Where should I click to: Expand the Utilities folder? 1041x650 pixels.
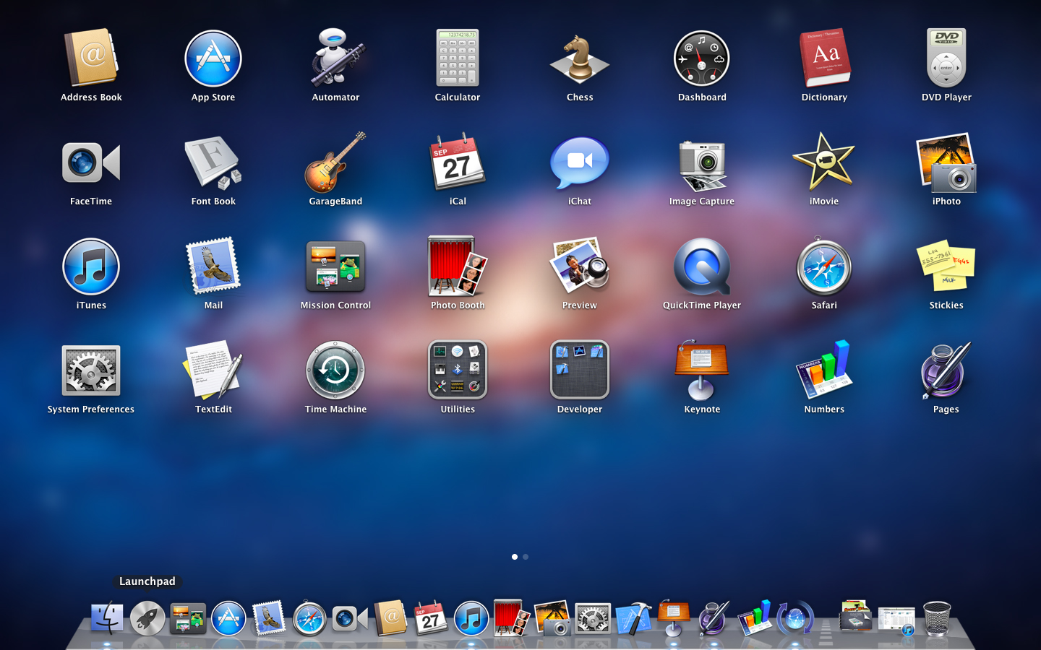tap(458, 370)
